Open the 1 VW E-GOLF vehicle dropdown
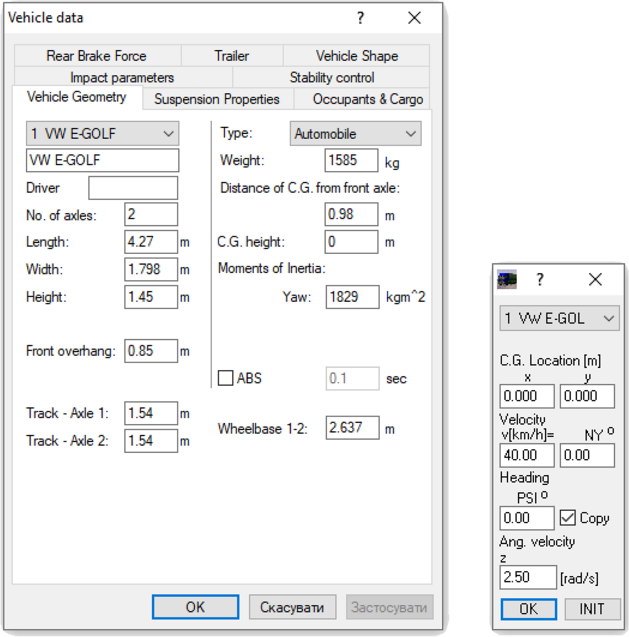Screen dimensions: 629x637 (103, 134)
